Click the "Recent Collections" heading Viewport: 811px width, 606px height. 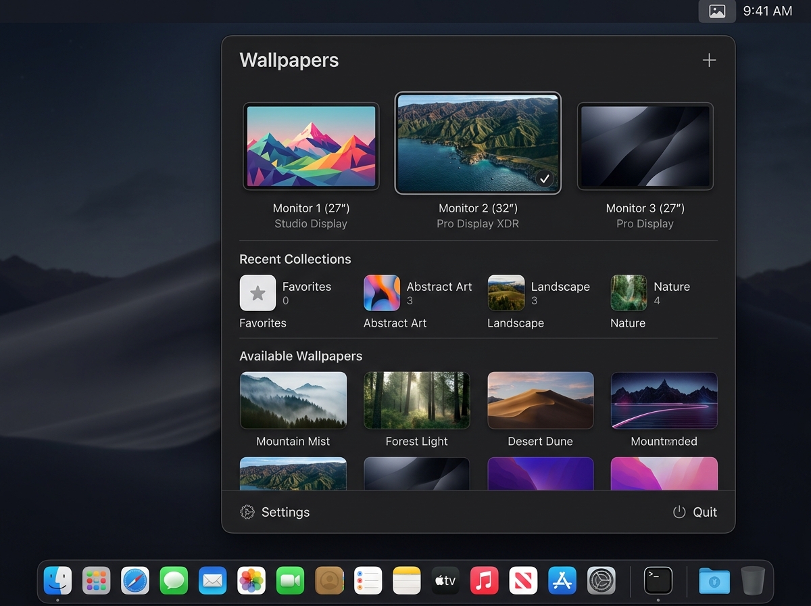click(295, 259)
